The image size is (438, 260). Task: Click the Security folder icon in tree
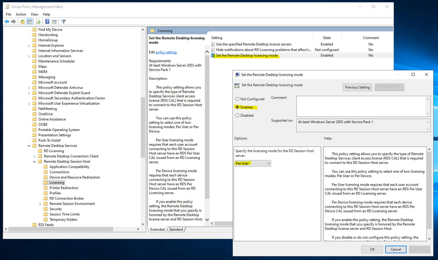coord(45,209)
